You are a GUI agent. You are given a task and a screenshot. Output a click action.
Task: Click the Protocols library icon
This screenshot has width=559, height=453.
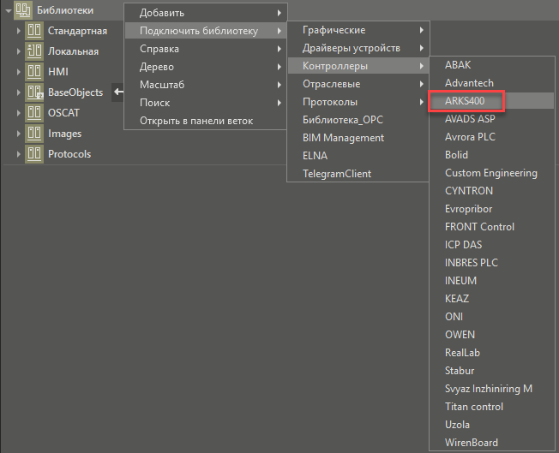pyautogui.click(x=34, y=154)
